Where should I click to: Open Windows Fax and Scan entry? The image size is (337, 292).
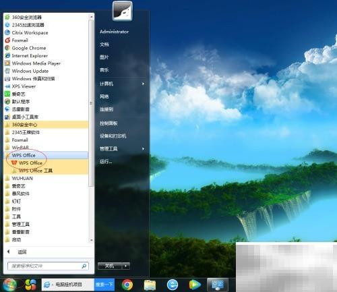(30, 78)
